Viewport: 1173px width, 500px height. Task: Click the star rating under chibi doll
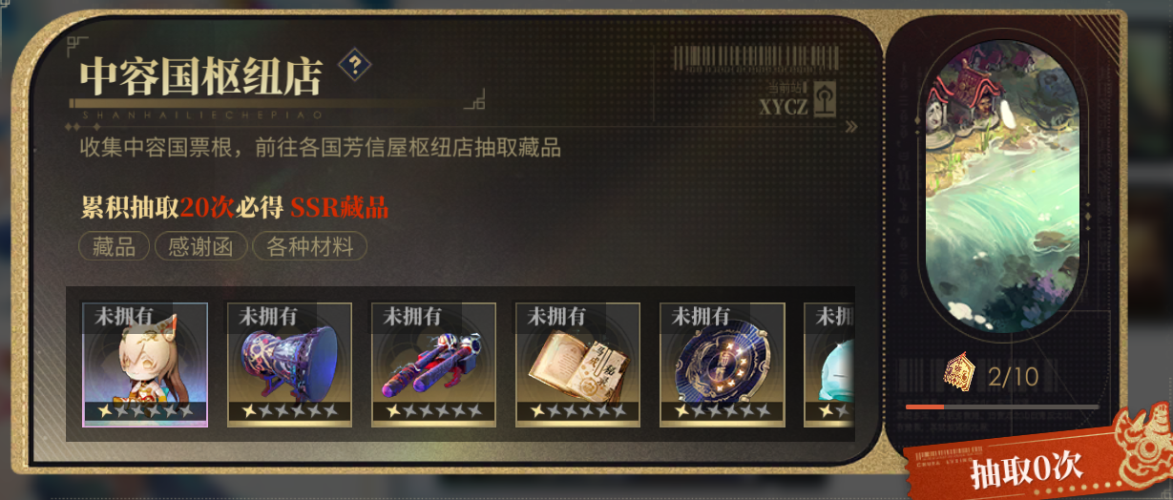coord(145,411)
